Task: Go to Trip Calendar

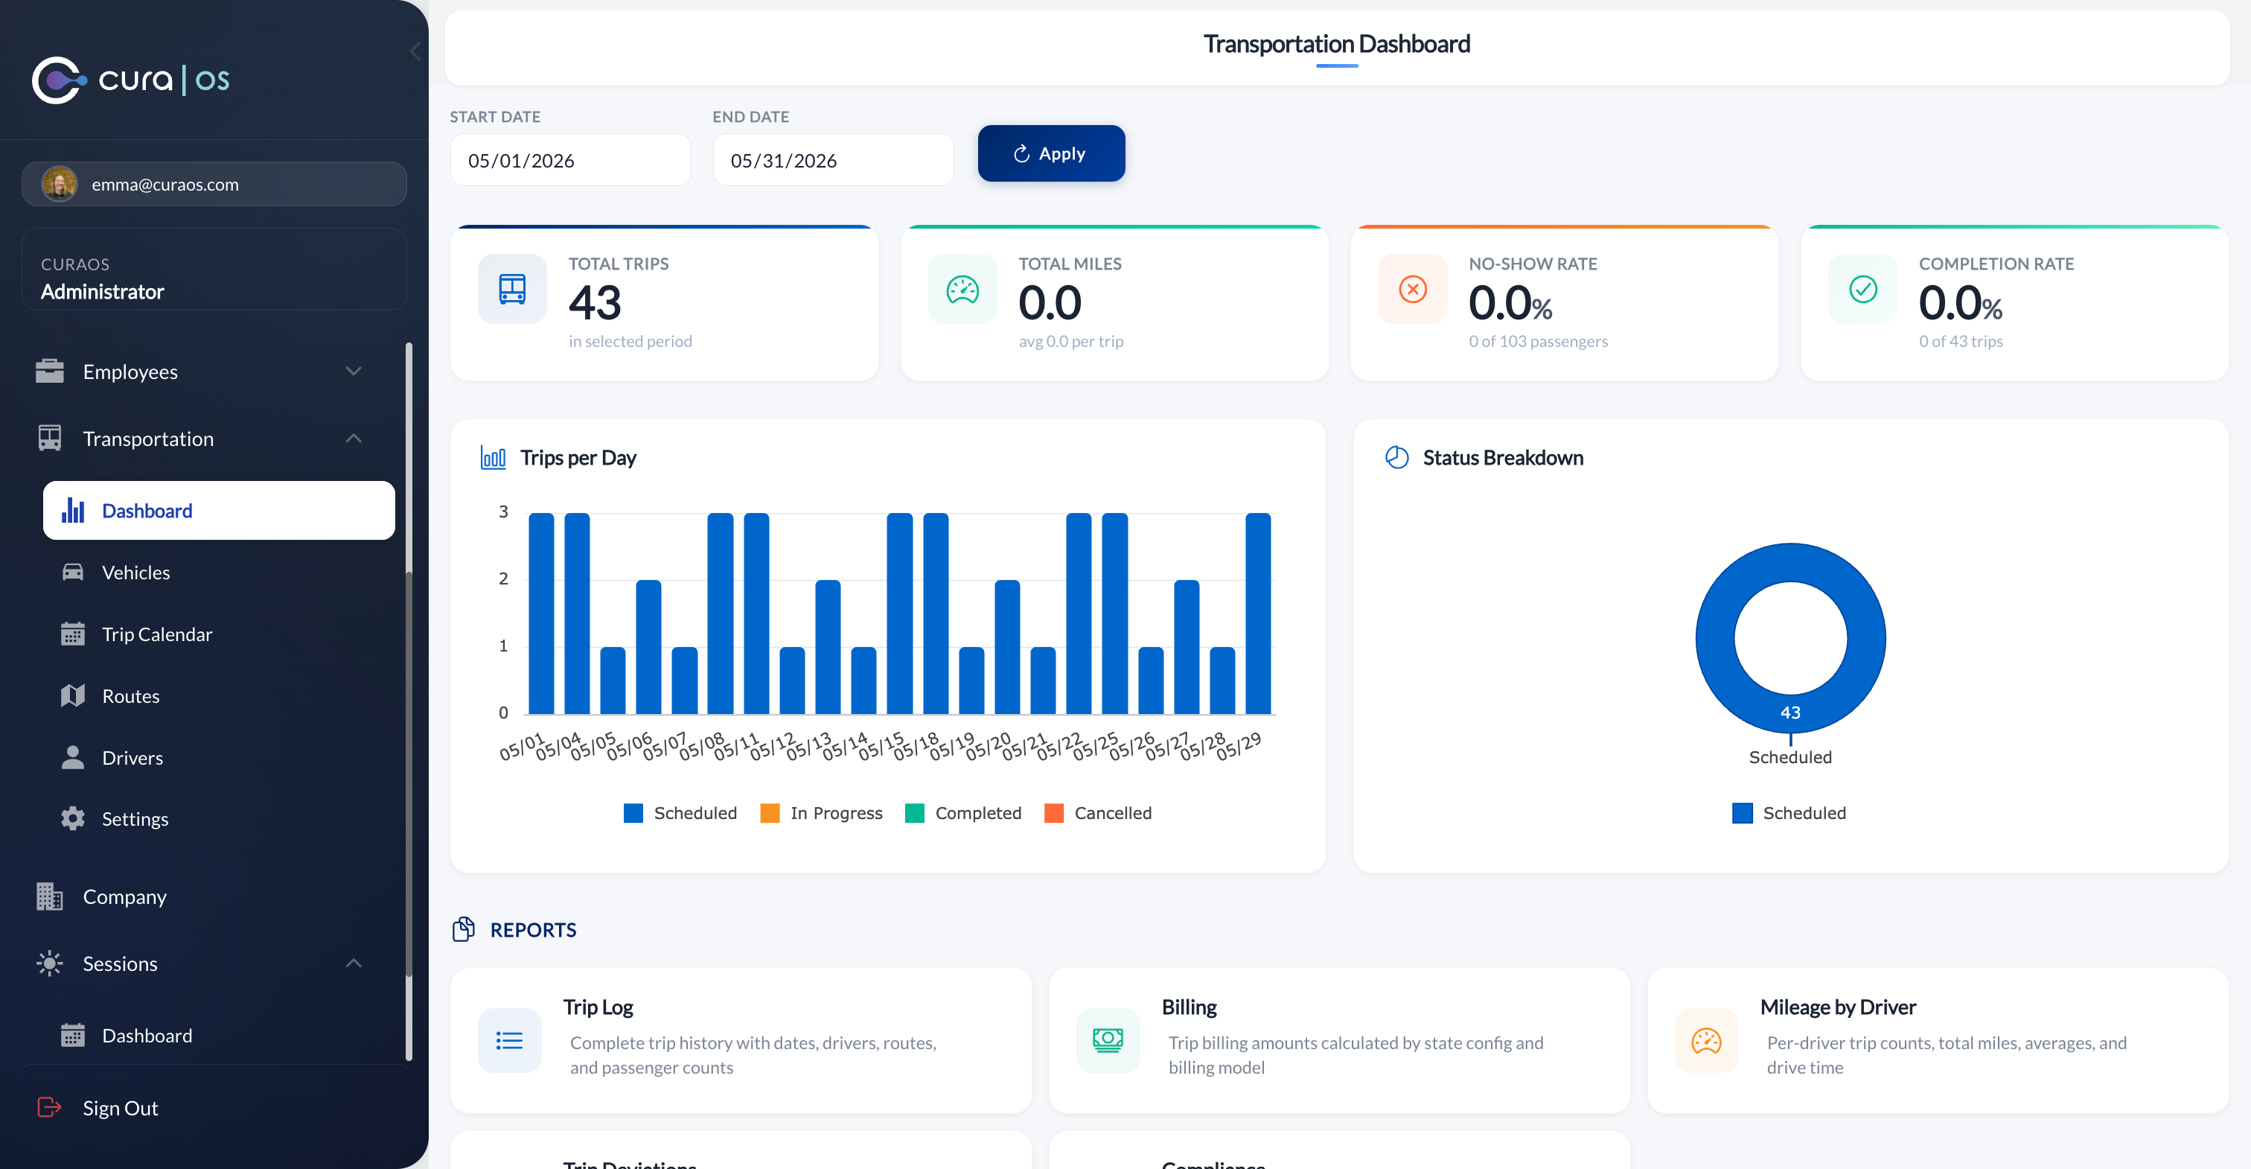Action: [218, 634]
